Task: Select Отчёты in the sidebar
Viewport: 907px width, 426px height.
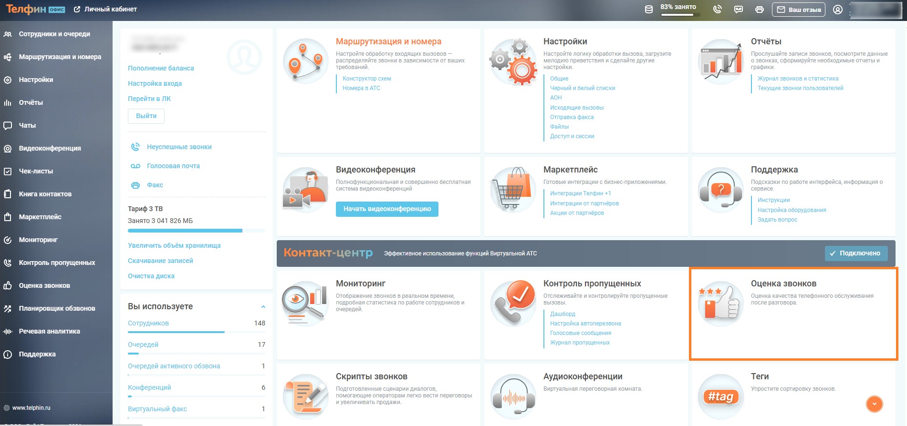Action: [x=31, y=102]
